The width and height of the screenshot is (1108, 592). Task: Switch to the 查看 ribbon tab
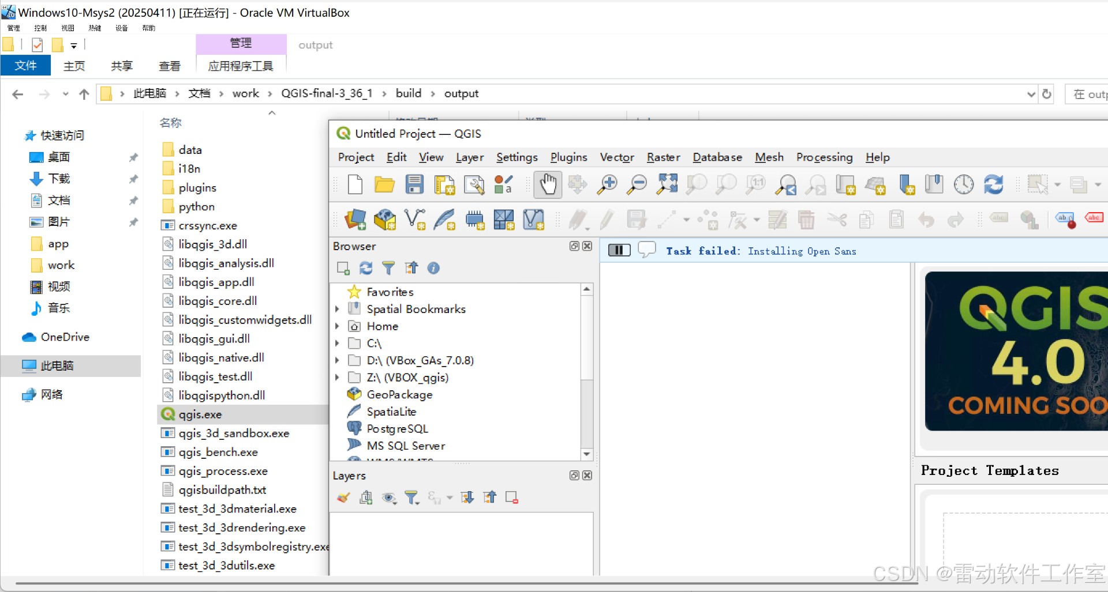click(169, 66)
